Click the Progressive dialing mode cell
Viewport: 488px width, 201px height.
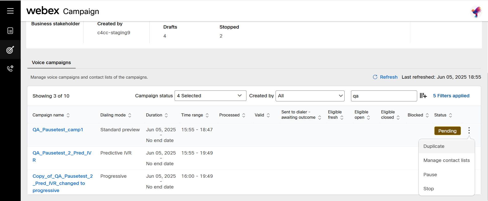pyautogui.click(x=114, y=176)
